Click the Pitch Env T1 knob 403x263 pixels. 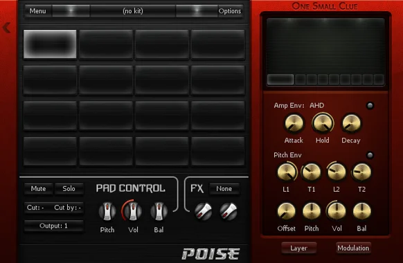pyautogui.click(x=311, y=172)
